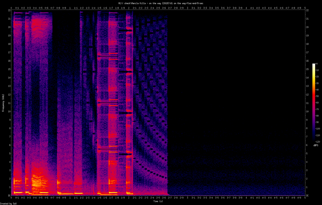Click the "5" label on left frequency axis
This screenshot has width=322, height=205.
coord(9,153)
